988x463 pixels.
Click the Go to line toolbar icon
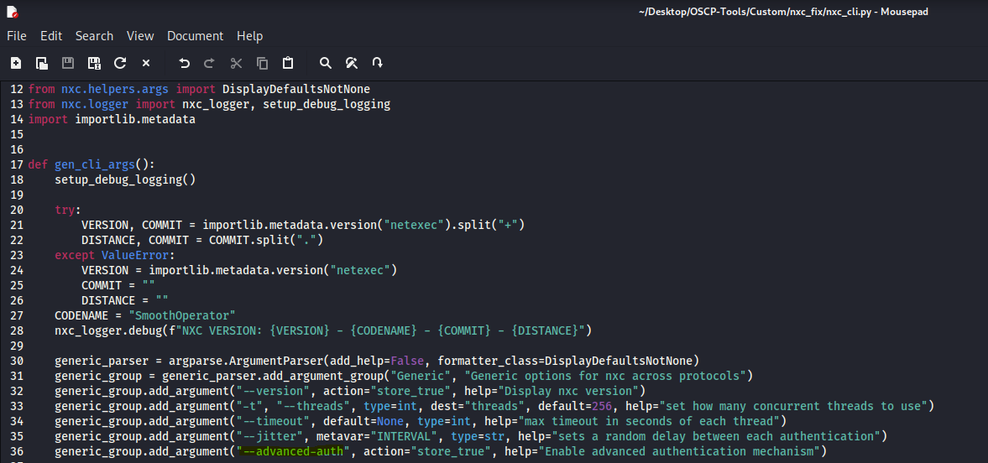tap(378, 63)
